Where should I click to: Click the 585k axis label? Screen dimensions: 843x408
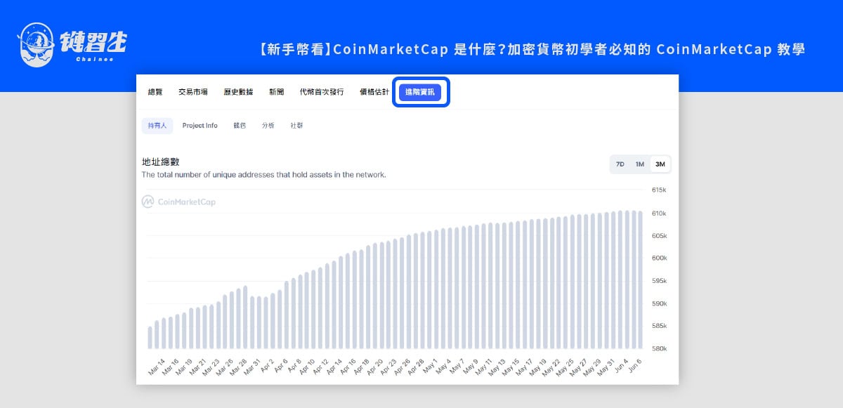tap(659, 326)
